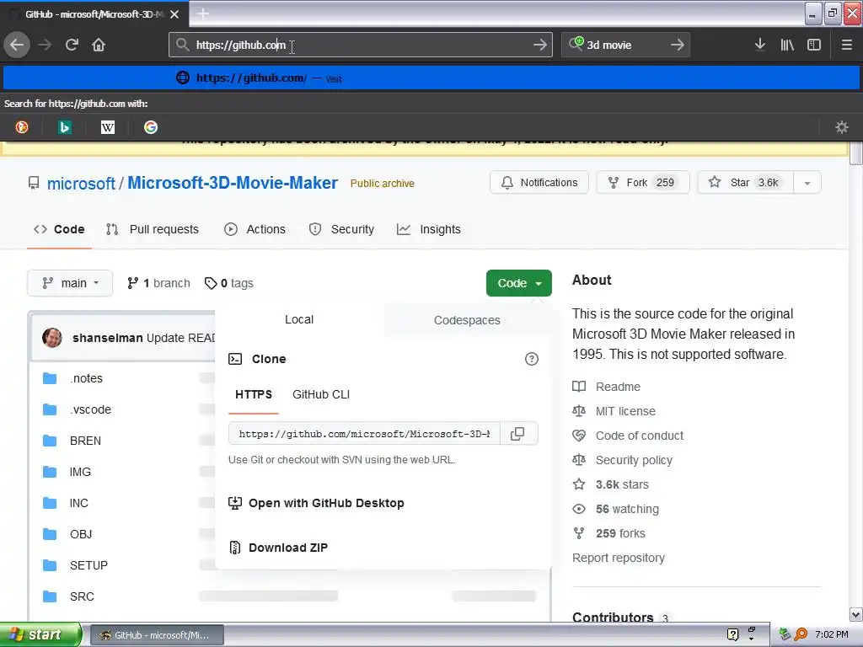Click the 3d movie search box

624,45
